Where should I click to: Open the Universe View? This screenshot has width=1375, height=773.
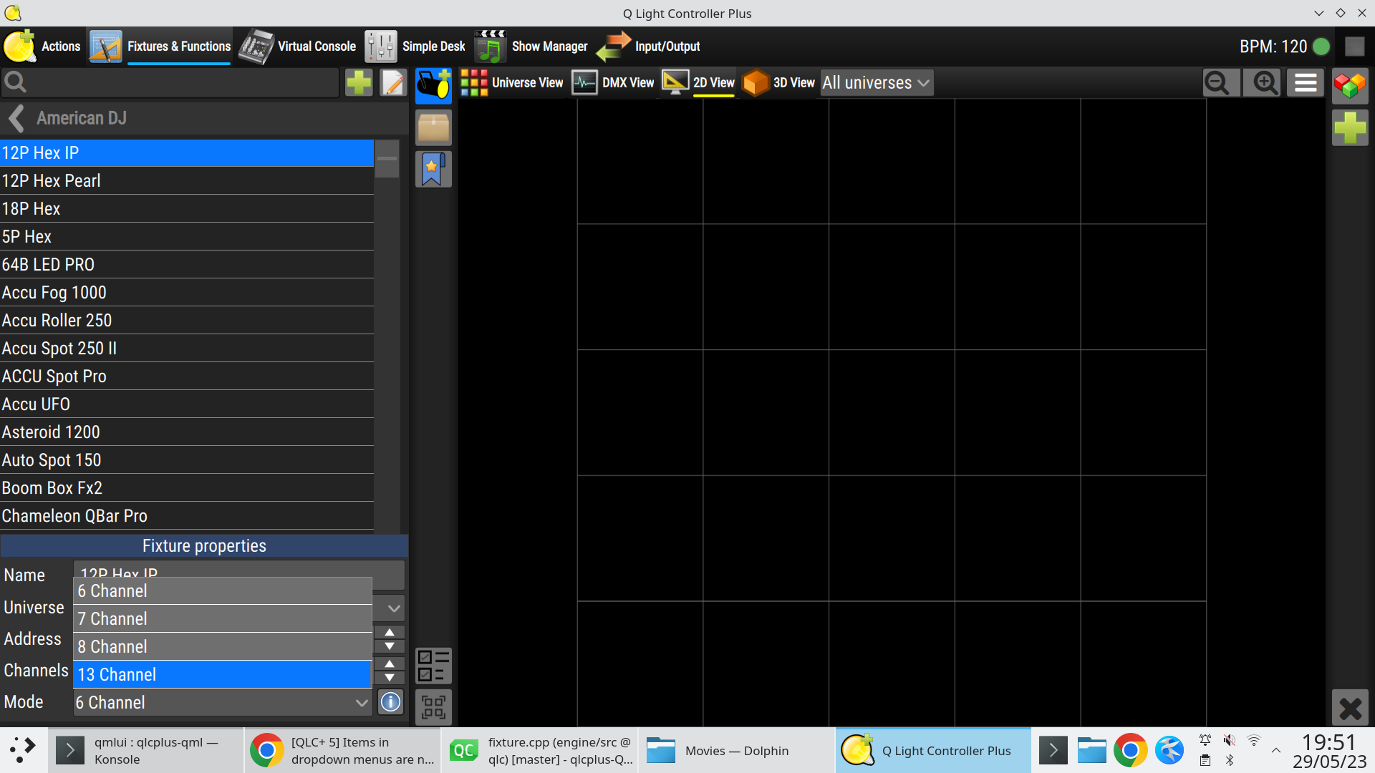point(513,82)
